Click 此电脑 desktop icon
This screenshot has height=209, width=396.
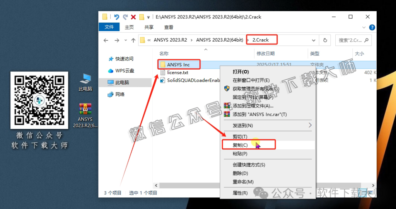[x=85, y=82]
